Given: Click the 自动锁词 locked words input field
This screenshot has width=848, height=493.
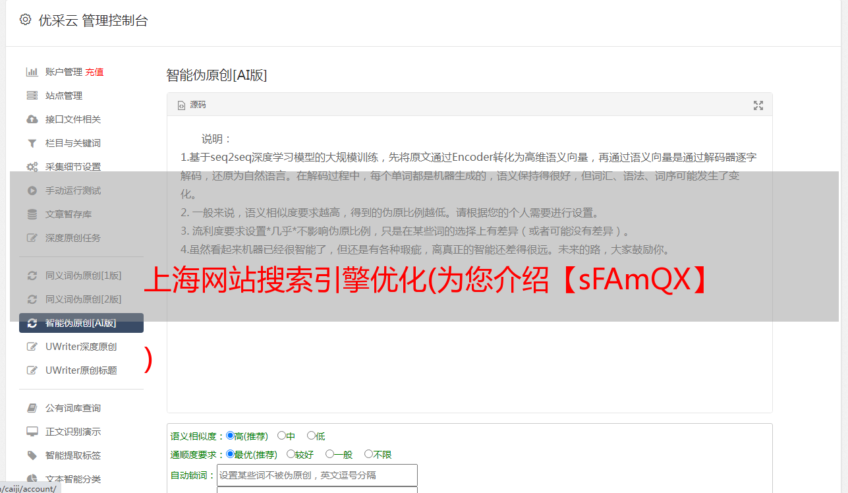Looking at the screenshot, I should coord(317,475).
